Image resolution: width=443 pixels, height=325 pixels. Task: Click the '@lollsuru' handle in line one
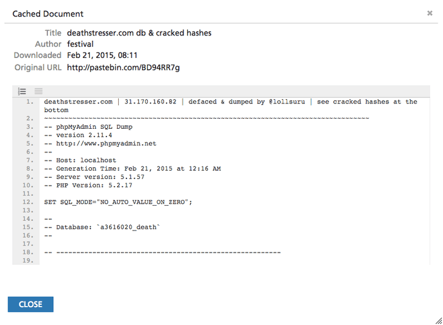pos(288,102)
